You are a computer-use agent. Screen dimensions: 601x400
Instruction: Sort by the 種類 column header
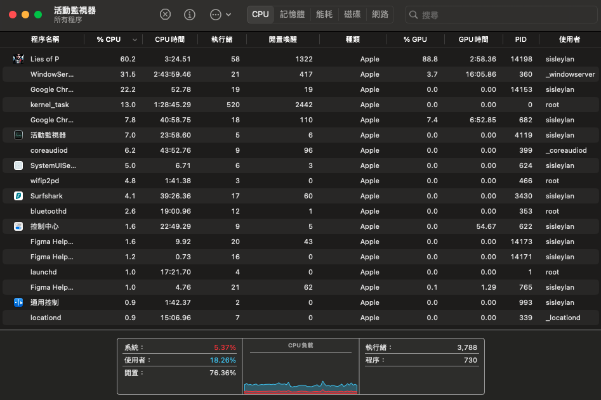[x=353, y=39]
